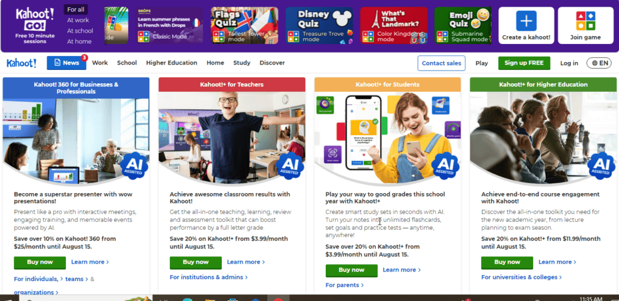Open the Discover menu
The image size is (619, 301).
point(272,63)
